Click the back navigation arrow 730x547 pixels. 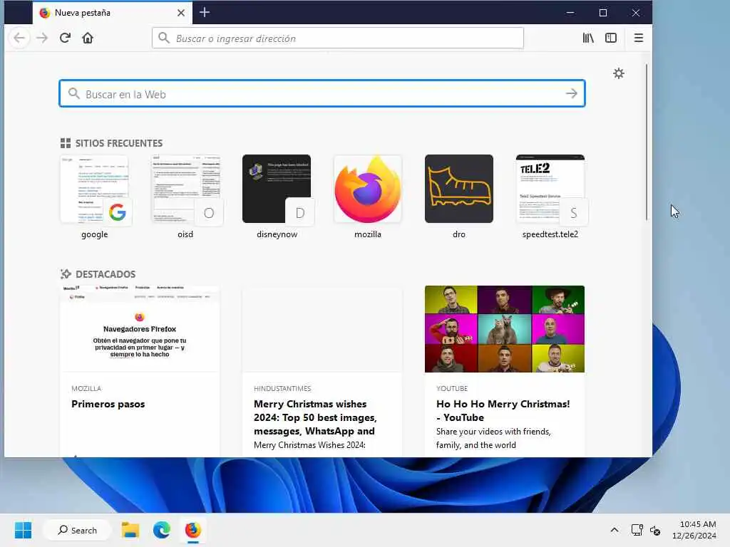pos(19,38)
